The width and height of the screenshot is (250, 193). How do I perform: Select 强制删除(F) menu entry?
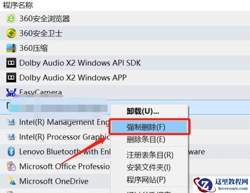click(x=150, y=127)
